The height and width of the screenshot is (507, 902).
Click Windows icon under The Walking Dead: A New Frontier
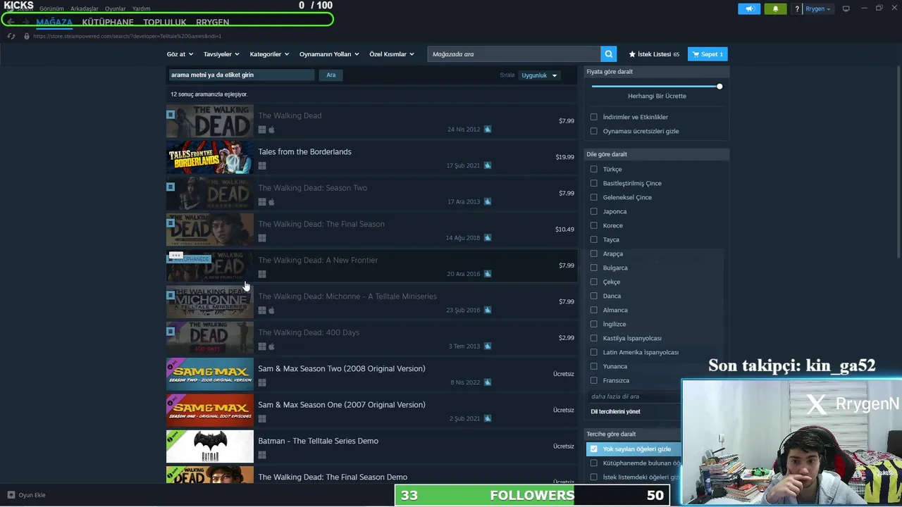click(262, 275)
